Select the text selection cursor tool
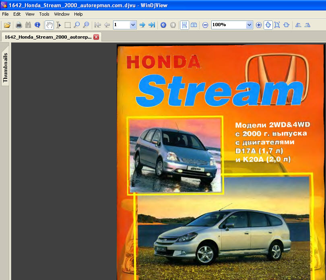Image resolution: width=326 pixels, height=280 pixels. 59,25
